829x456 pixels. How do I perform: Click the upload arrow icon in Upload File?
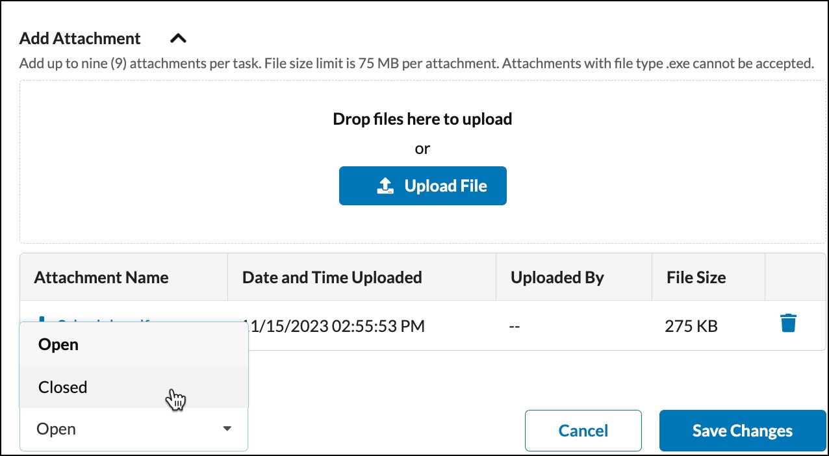coord(385,186)
